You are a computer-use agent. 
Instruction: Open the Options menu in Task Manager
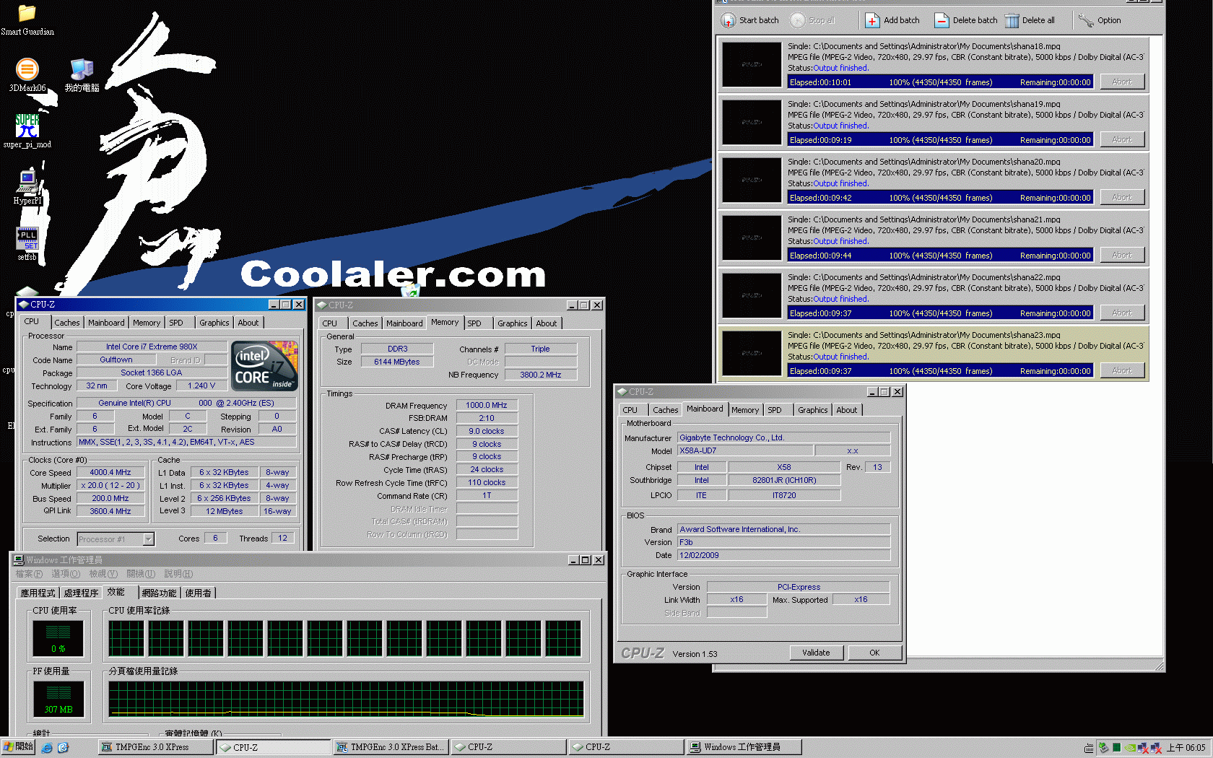click(66, 574)
